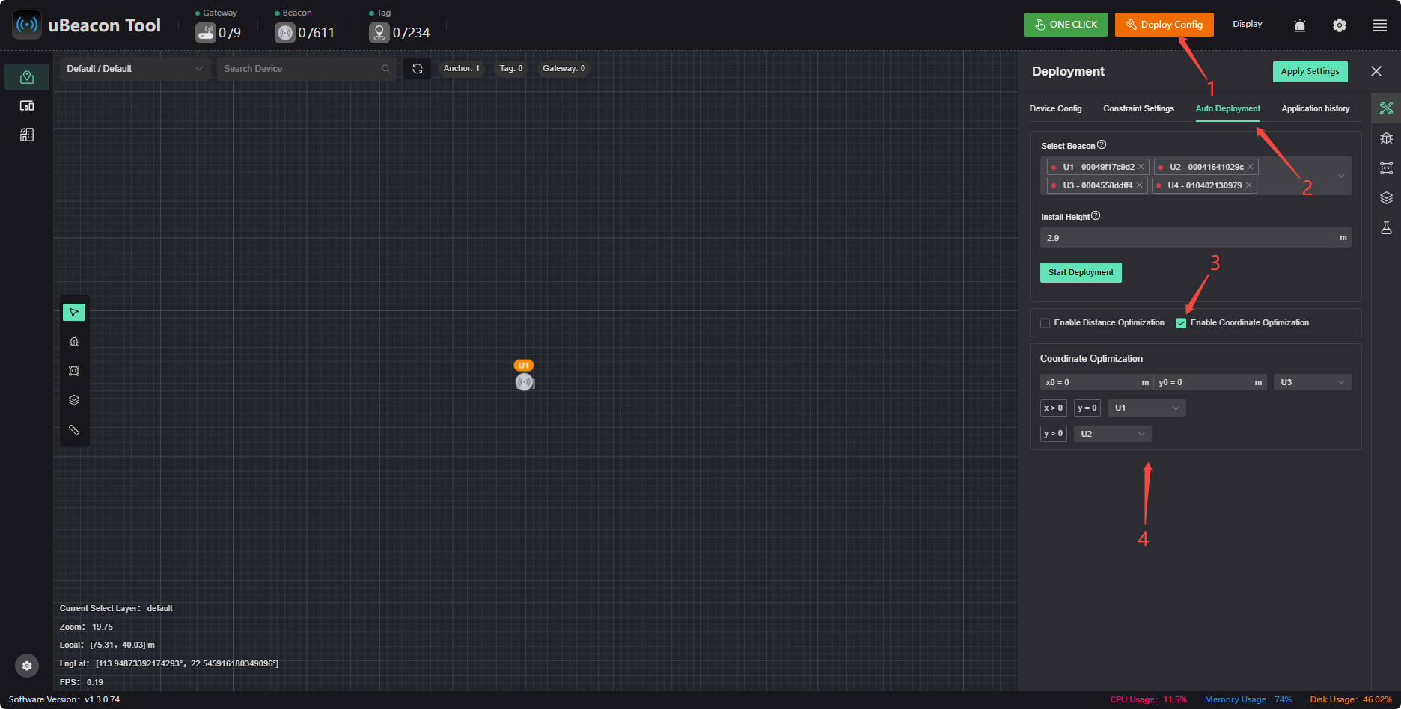
Task: Click the Install Height input field
Action: [x=1195, y=238]
